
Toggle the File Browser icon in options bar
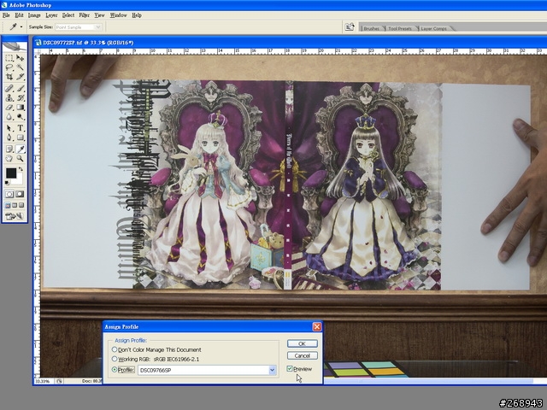(350, 26)
